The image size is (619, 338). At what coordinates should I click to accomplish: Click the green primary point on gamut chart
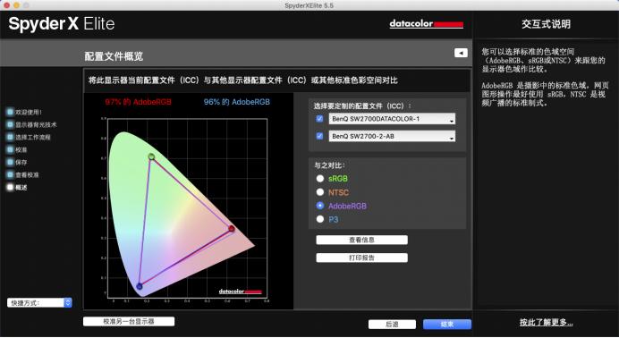click(151, 157)
